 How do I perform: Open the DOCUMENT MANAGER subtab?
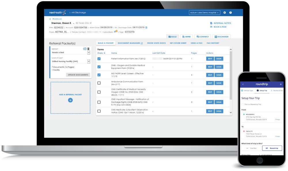coord(130,43)
